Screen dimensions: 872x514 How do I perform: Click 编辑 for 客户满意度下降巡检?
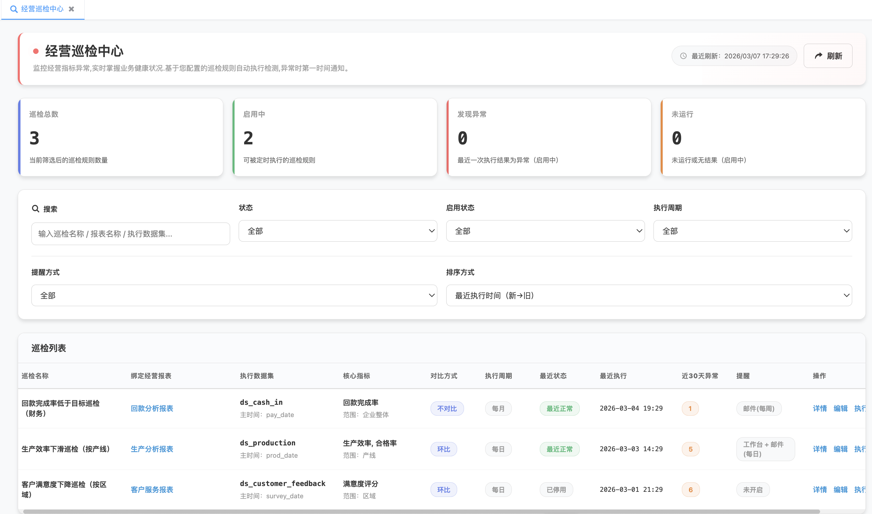click(x=840, y=490)
